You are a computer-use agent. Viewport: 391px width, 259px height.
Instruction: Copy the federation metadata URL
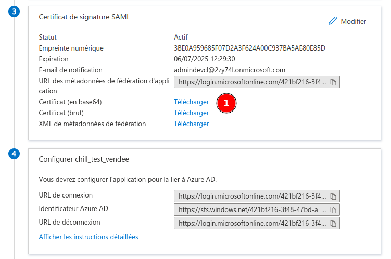[x=333, y=82]
